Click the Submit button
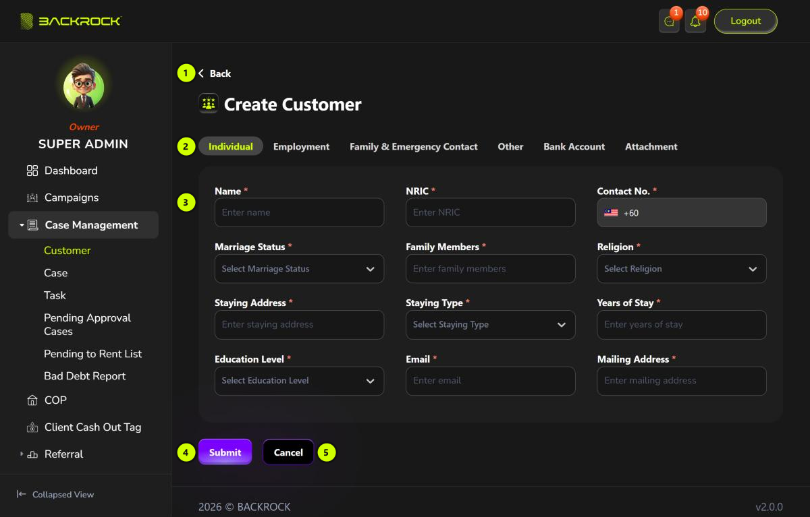 [225, 452]
